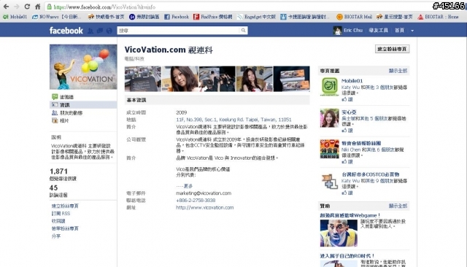Click the create-page button at top right
Image resolution: width=467 pixels, height=267 pixels.
tap(393, 49)
